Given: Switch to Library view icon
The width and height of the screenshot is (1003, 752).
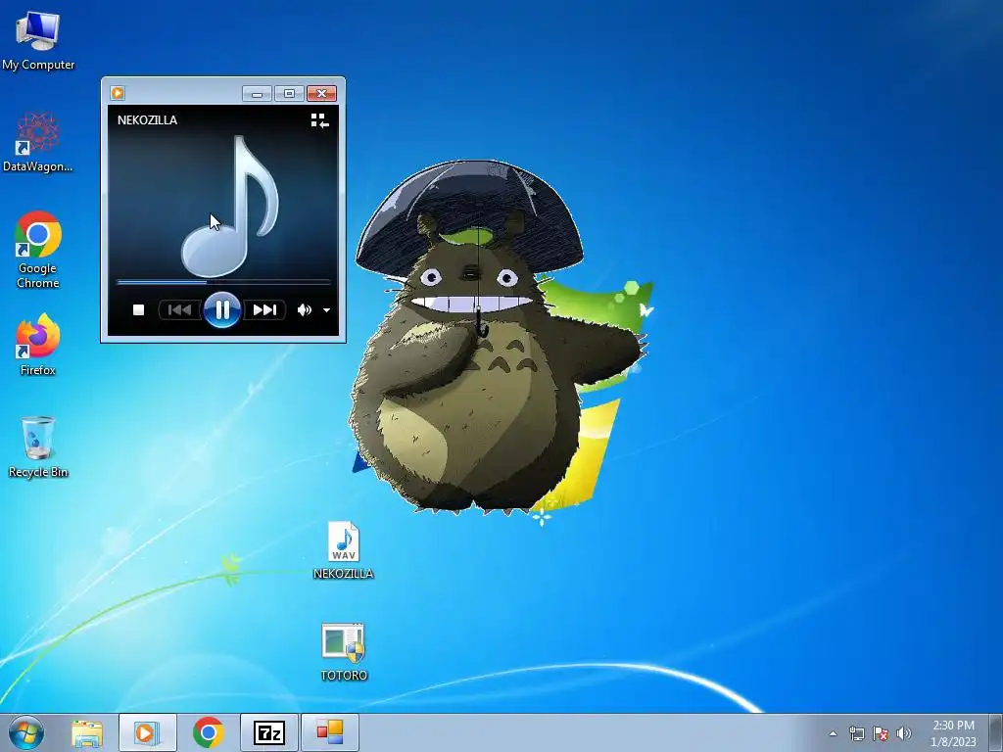Looking at the screenshot, I should click(x=320, y=120).
